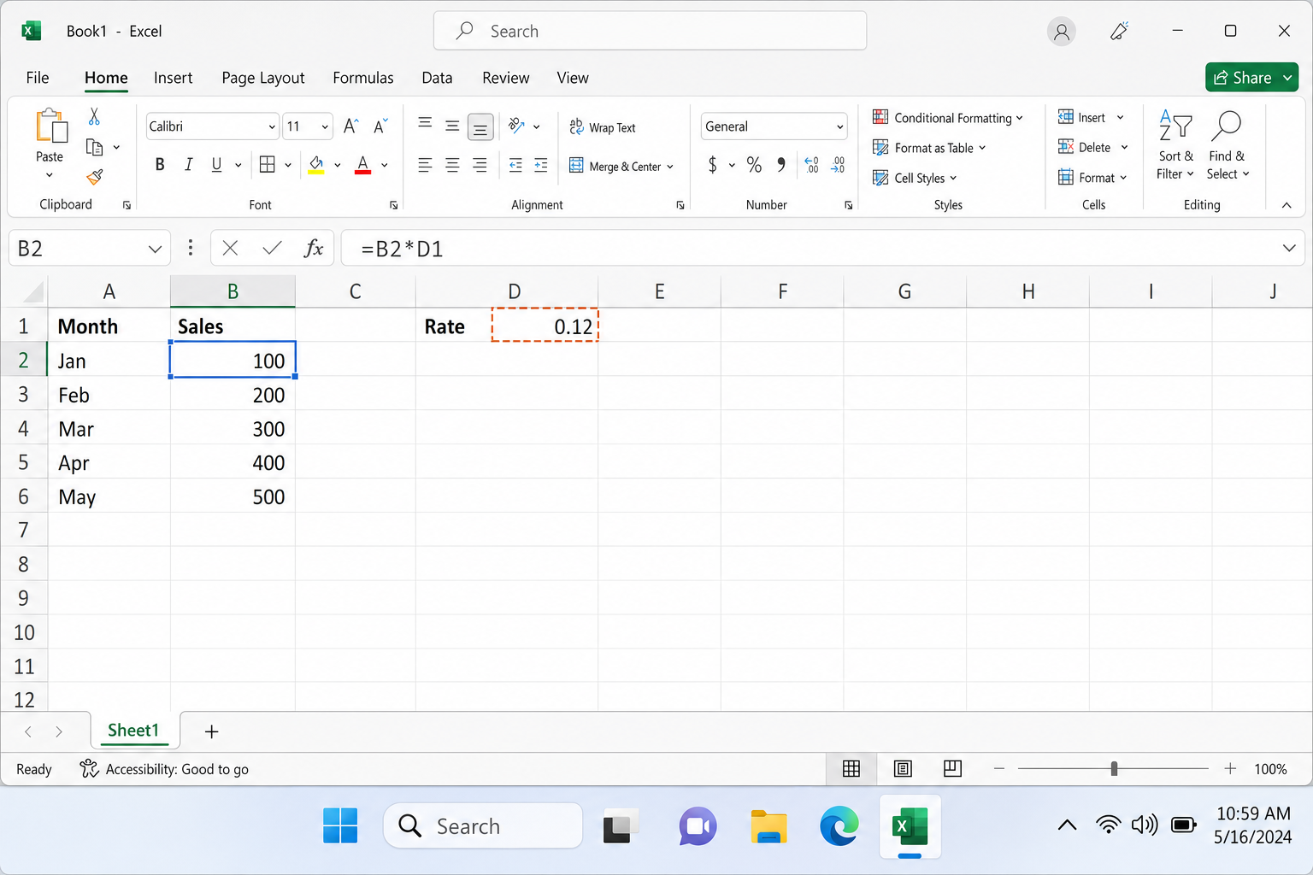This screenshot has height=875, width=1313.
Task: Open the File menu
Action: click(x=38, y=78)
